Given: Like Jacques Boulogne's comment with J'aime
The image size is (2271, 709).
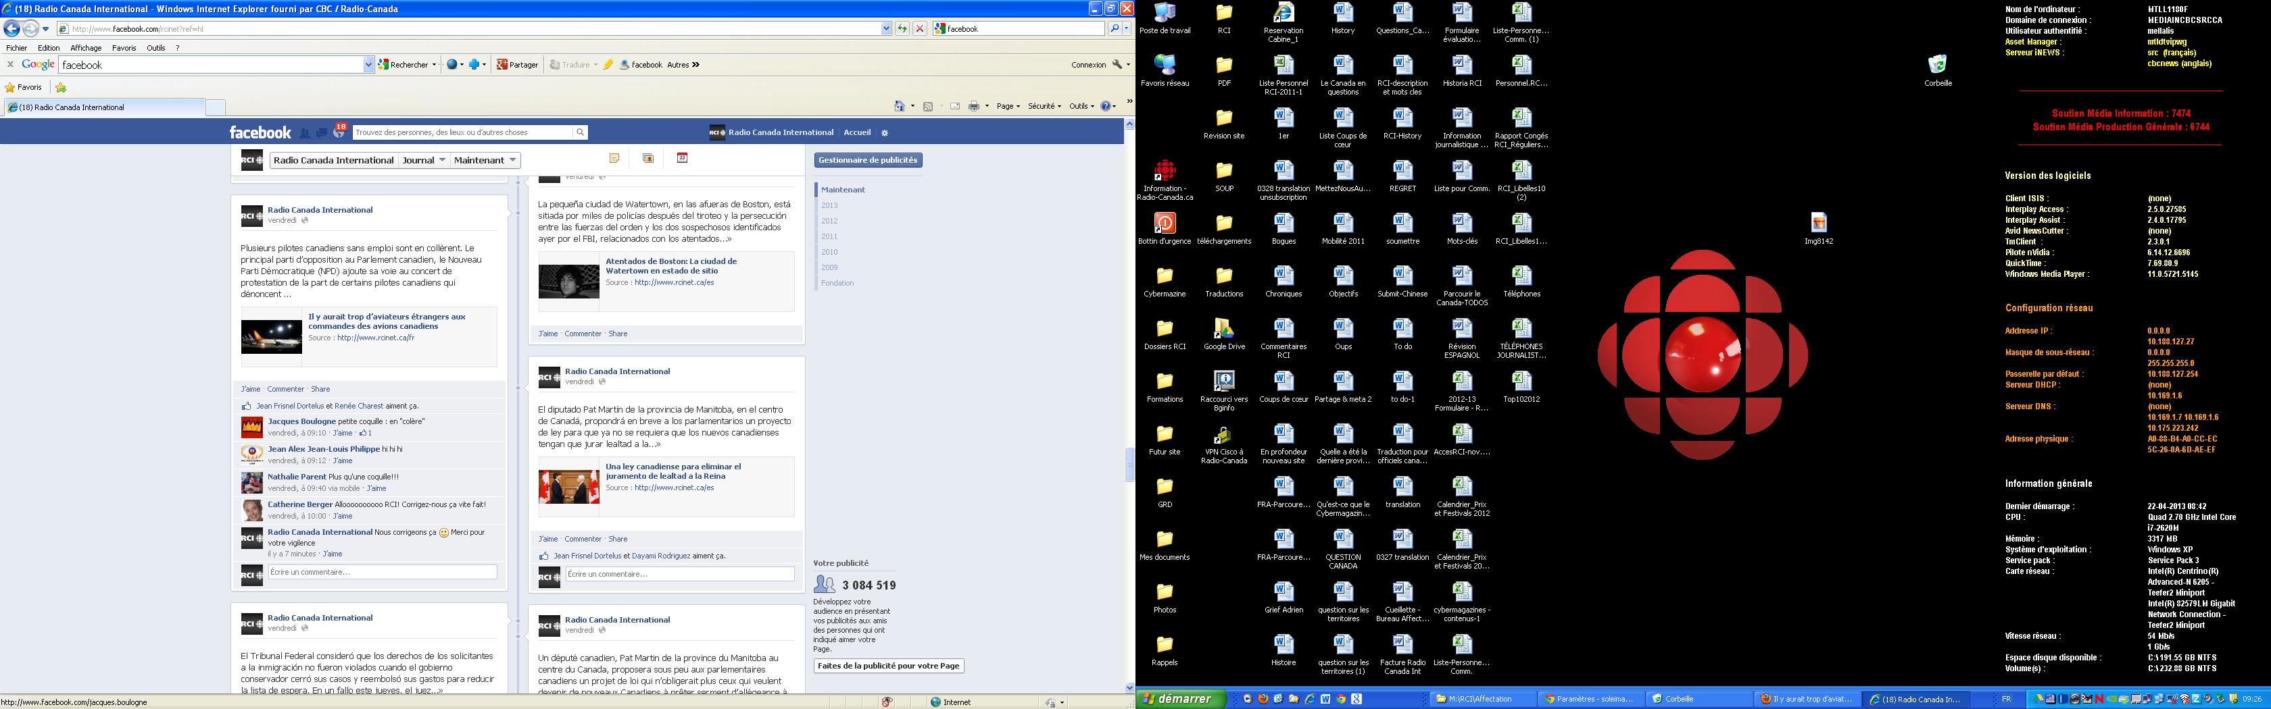Looking at the screenshot, I should point(342,434).
